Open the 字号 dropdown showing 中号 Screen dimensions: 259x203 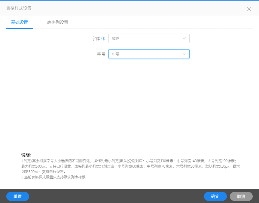pos(149,54)
